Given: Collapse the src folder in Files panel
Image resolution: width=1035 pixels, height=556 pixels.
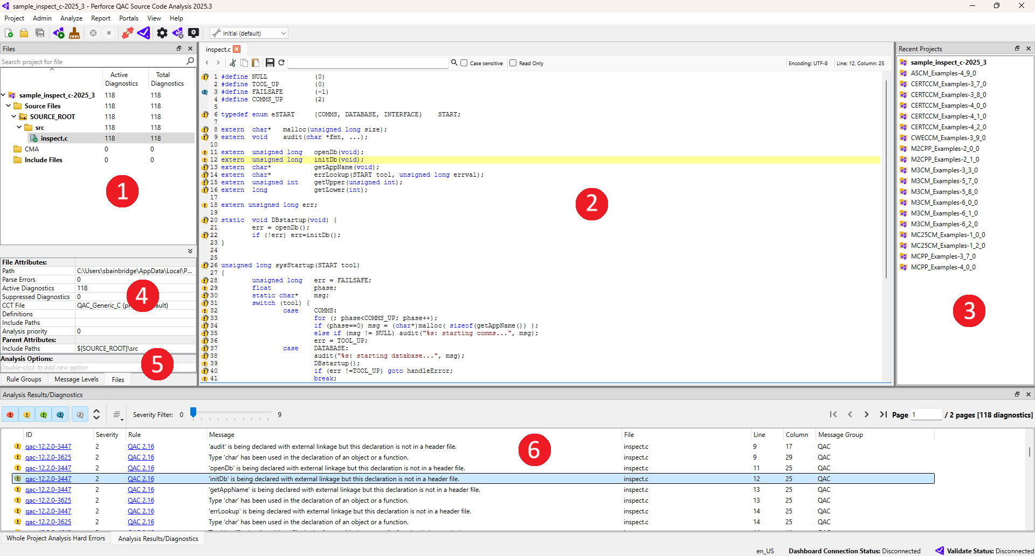Looking at the screenshot, I should point(19,127).
